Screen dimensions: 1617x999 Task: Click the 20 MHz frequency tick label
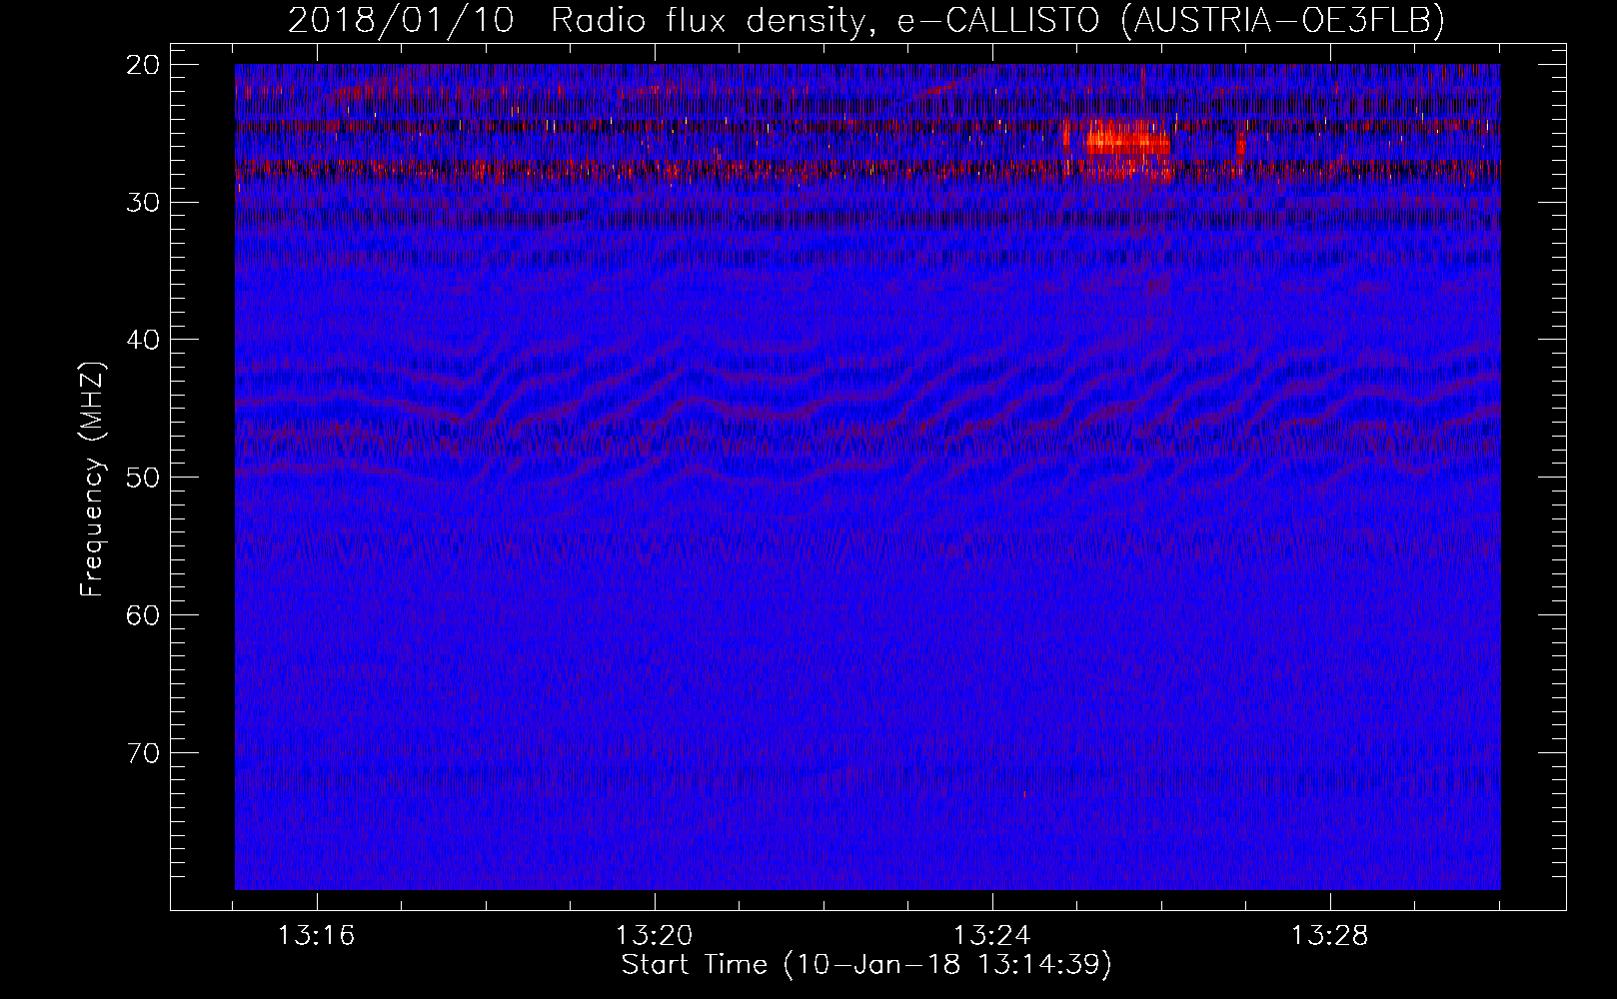point(143,65)
